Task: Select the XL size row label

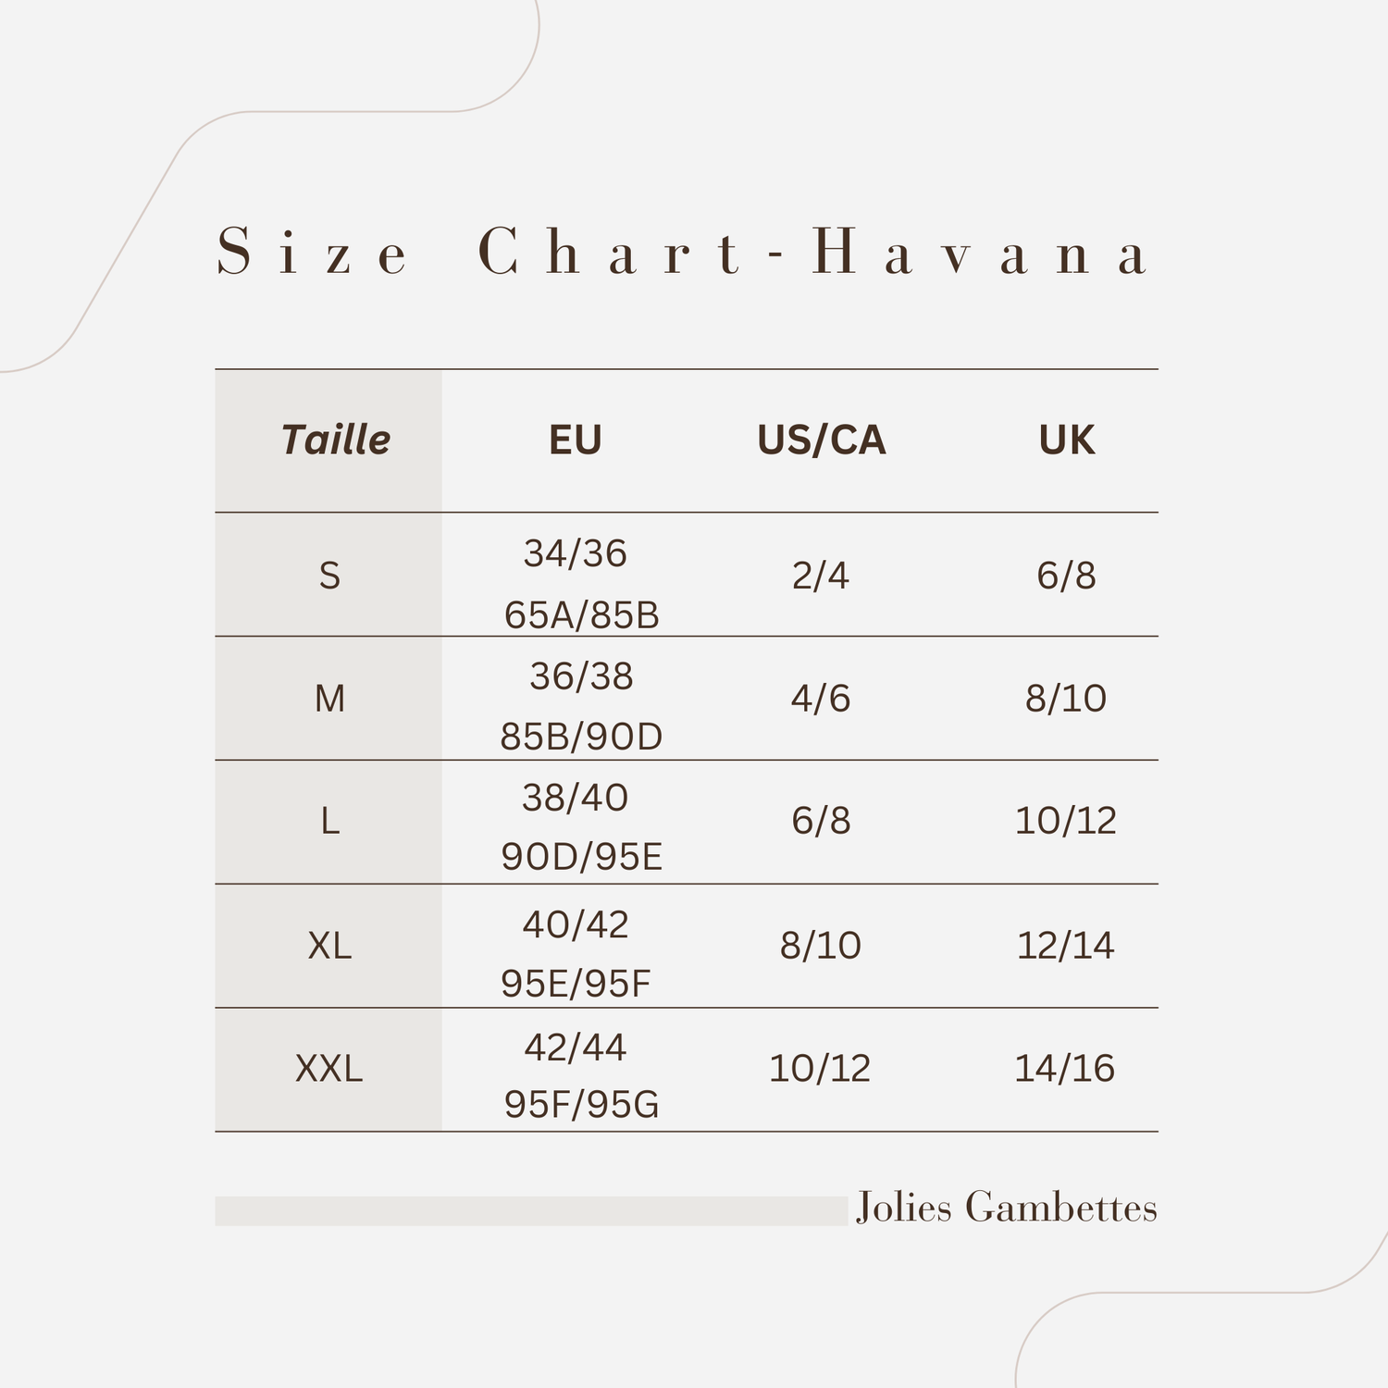Action: click(x=329, y=946)
